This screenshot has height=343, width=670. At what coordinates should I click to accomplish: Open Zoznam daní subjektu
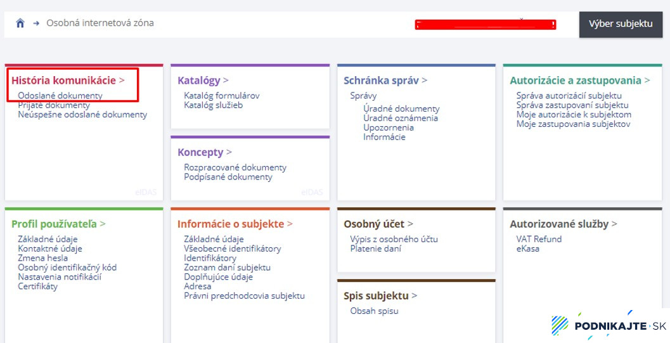point(227,268)
